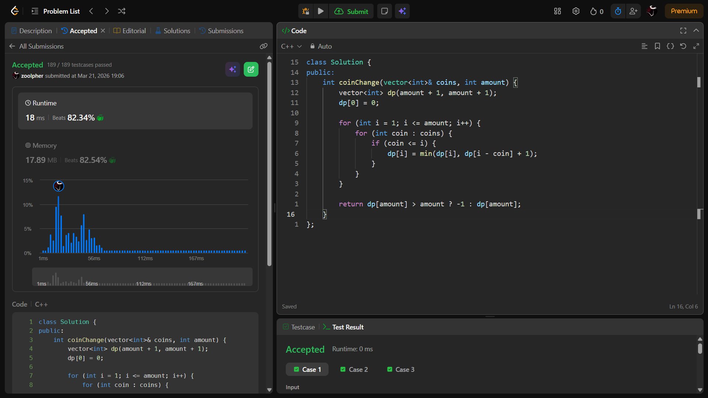Click the timer stopwatch icon
This screenshot has width=708, height=398.
click(x=618, y=11)
